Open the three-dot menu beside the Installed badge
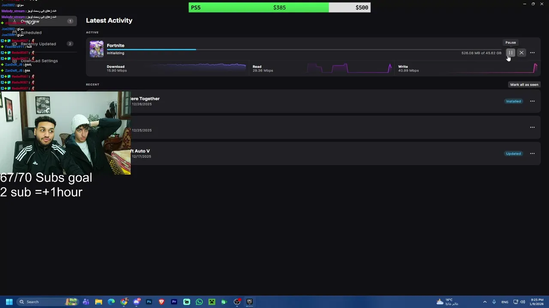 point(532,101)
